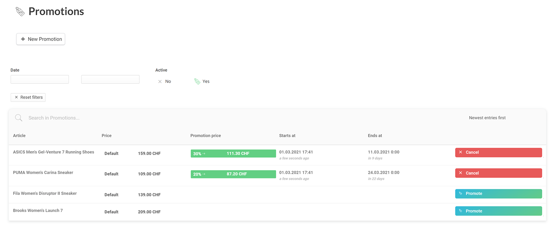Click the green tag icon next to Yes
The image size is (558, 241).
(x=197, y=82)
